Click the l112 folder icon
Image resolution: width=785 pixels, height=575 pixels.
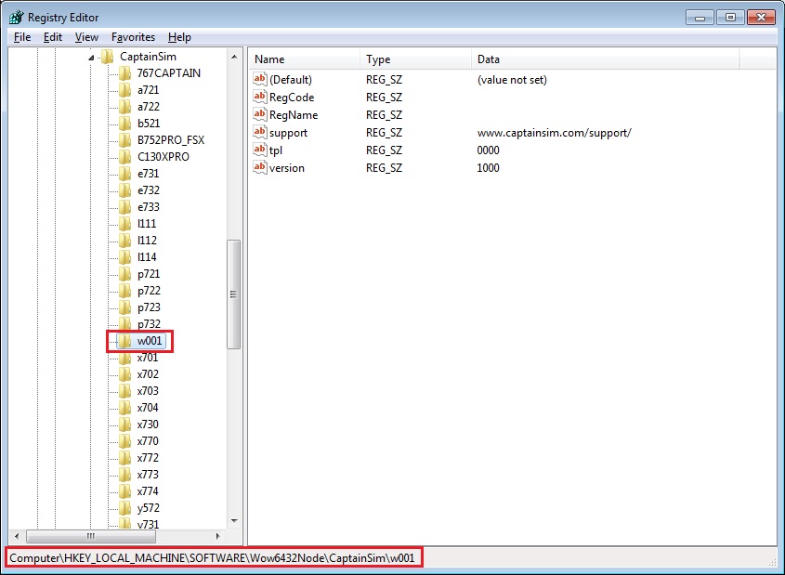[x=124, y=241]
